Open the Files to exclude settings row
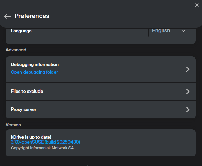The image size is (202, 166). coord(100,92)
